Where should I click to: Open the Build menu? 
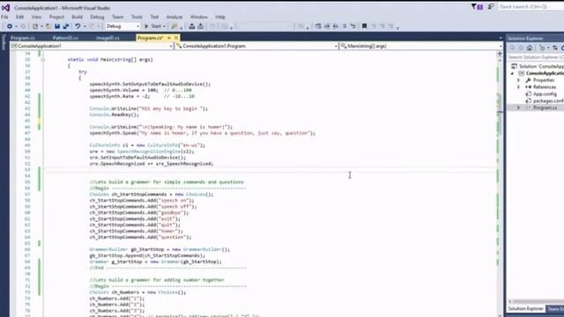(77, 17)
